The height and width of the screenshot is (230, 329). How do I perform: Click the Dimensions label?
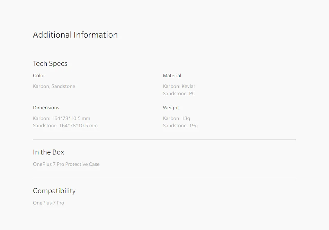[46, 108]
